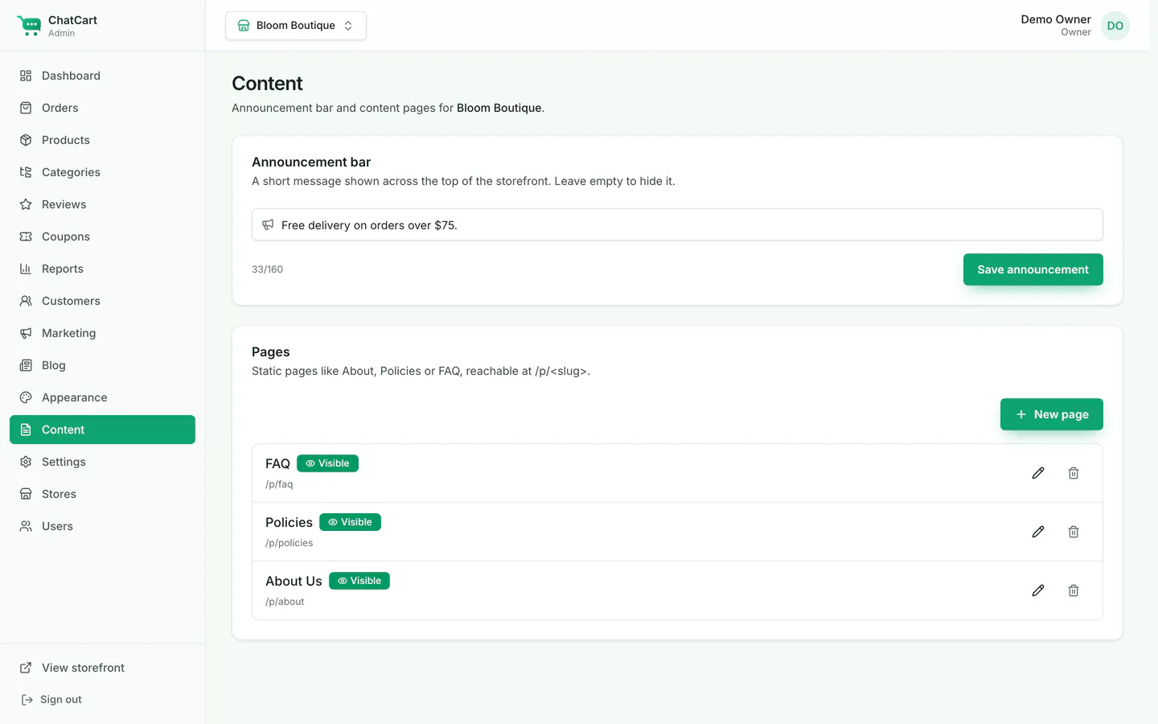Click the Reviews star icon
Screen dimensions: 1158x724
(26, 204)
